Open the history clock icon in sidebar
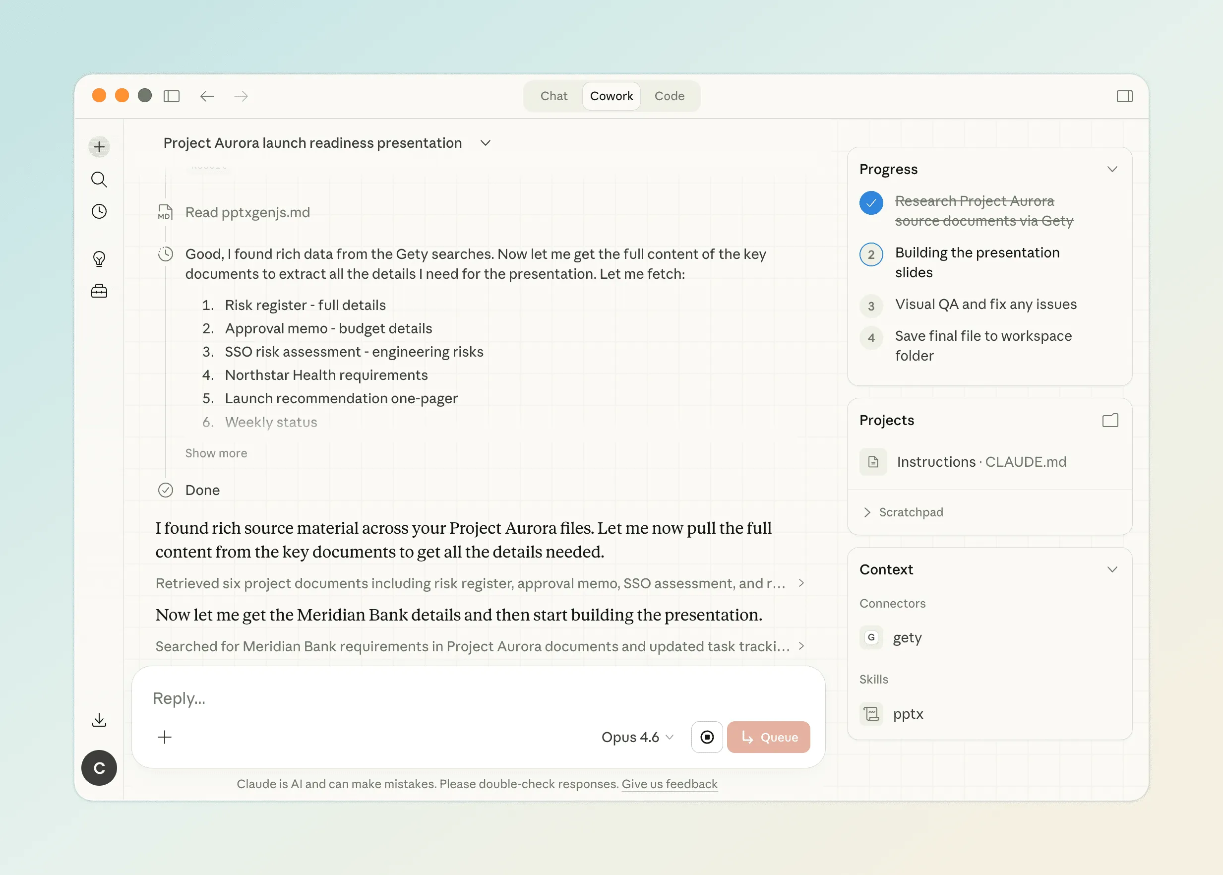The width and height of the screenshot is (1223, 875). [x=99, y=211]
